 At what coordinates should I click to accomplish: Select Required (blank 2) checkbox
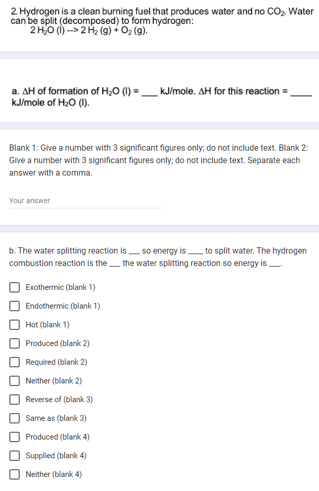15,362
